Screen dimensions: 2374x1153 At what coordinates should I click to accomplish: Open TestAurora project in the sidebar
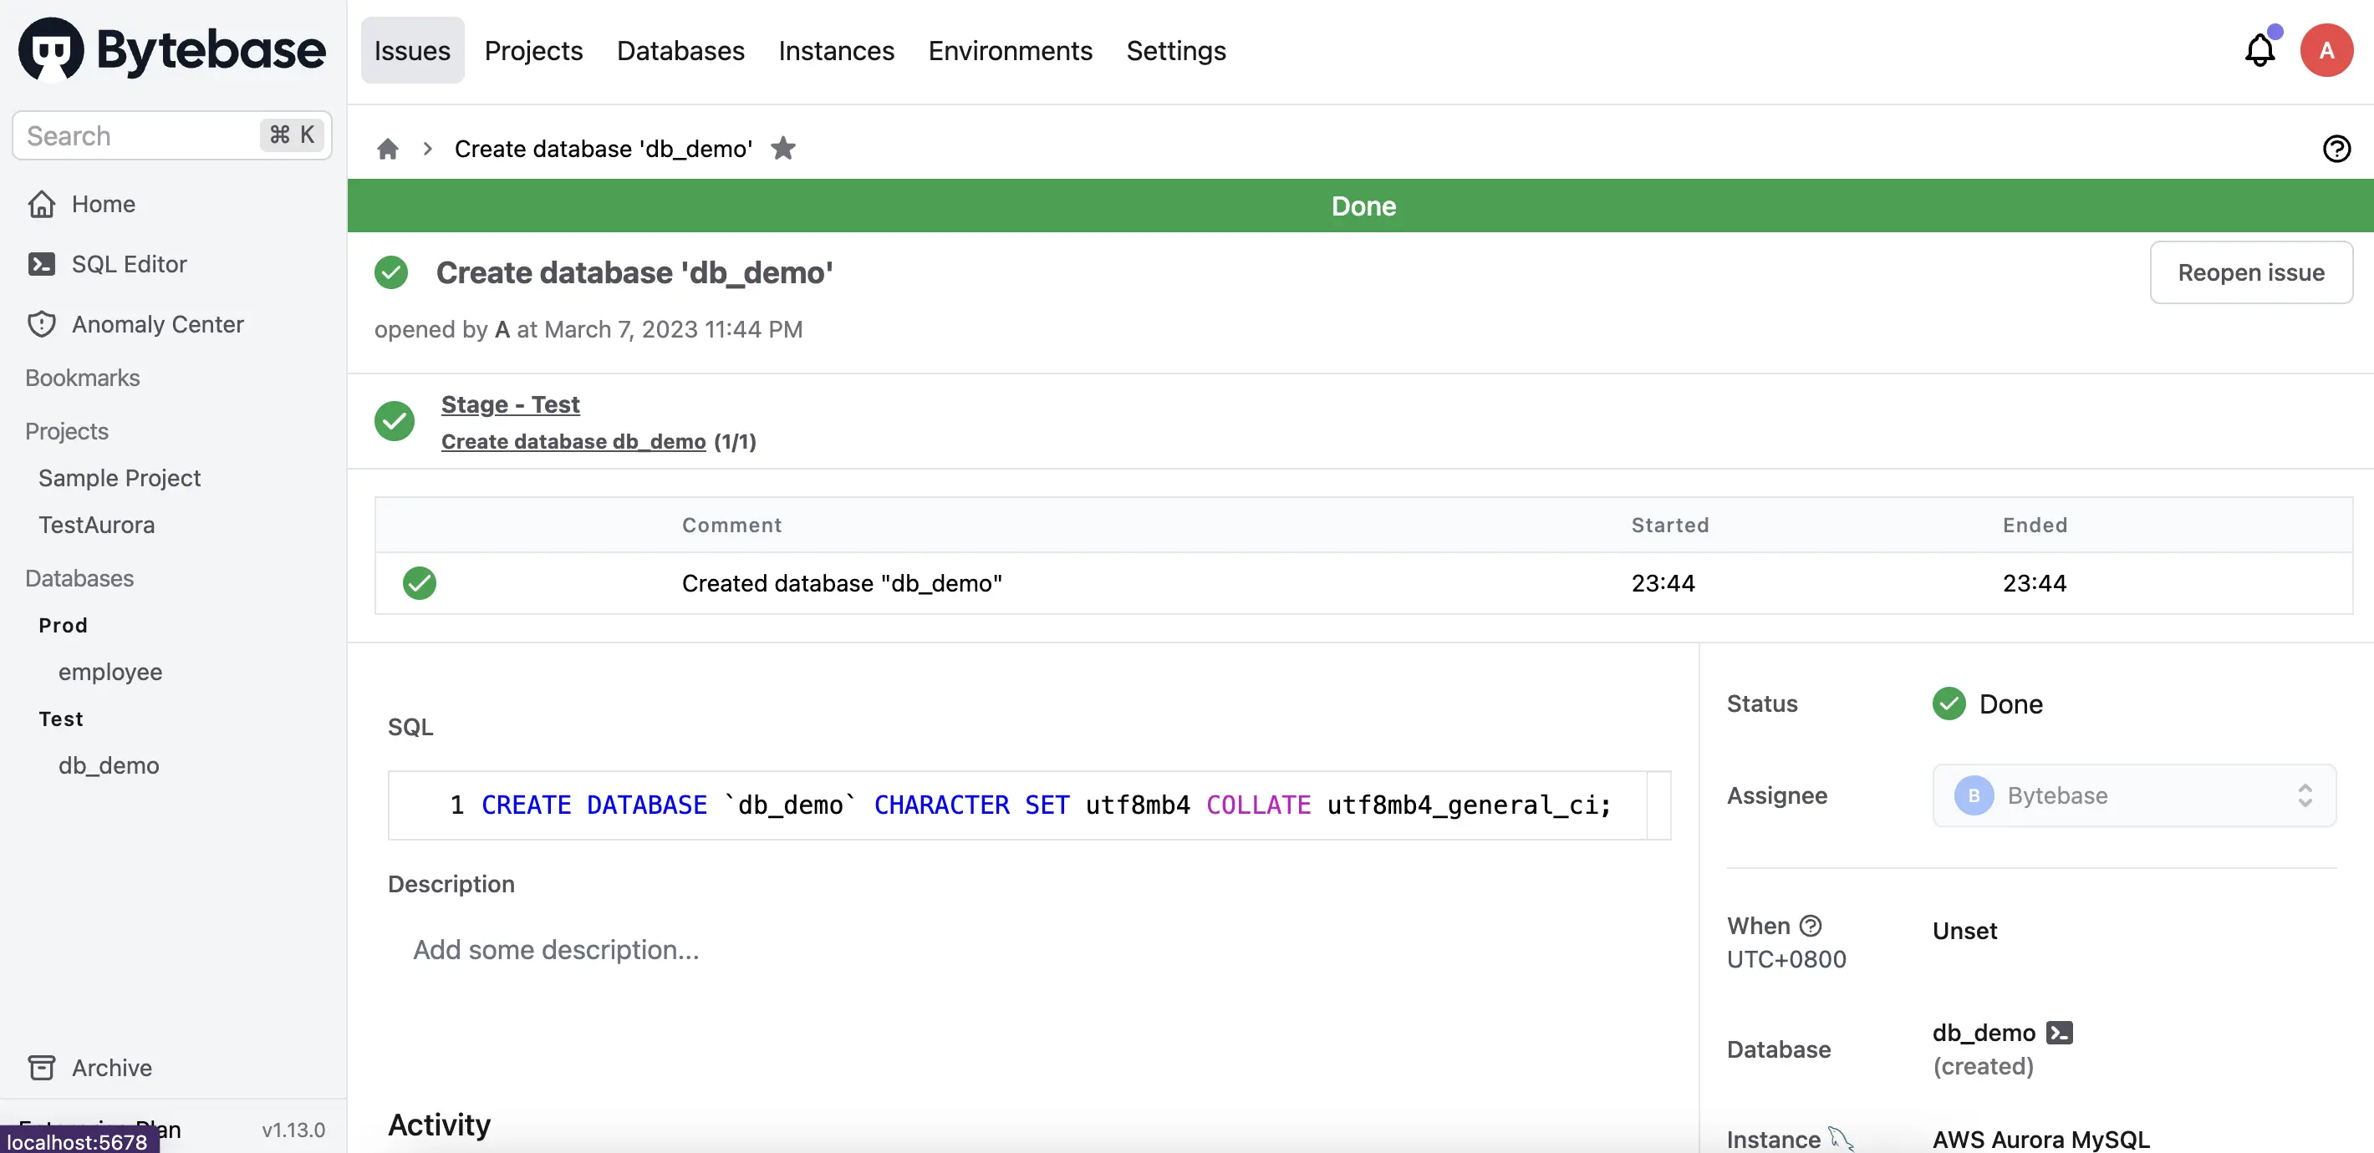97,525
